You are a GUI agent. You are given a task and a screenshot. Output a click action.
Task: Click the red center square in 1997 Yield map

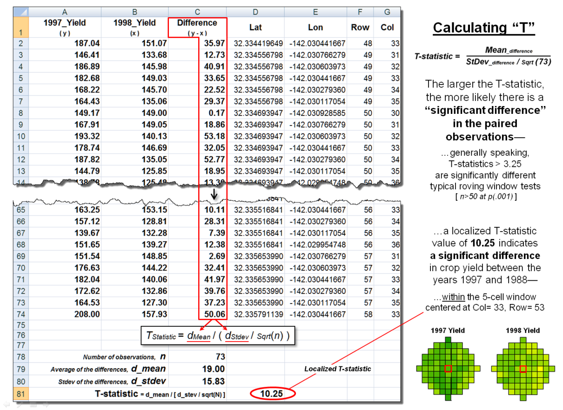pos(448,369)
